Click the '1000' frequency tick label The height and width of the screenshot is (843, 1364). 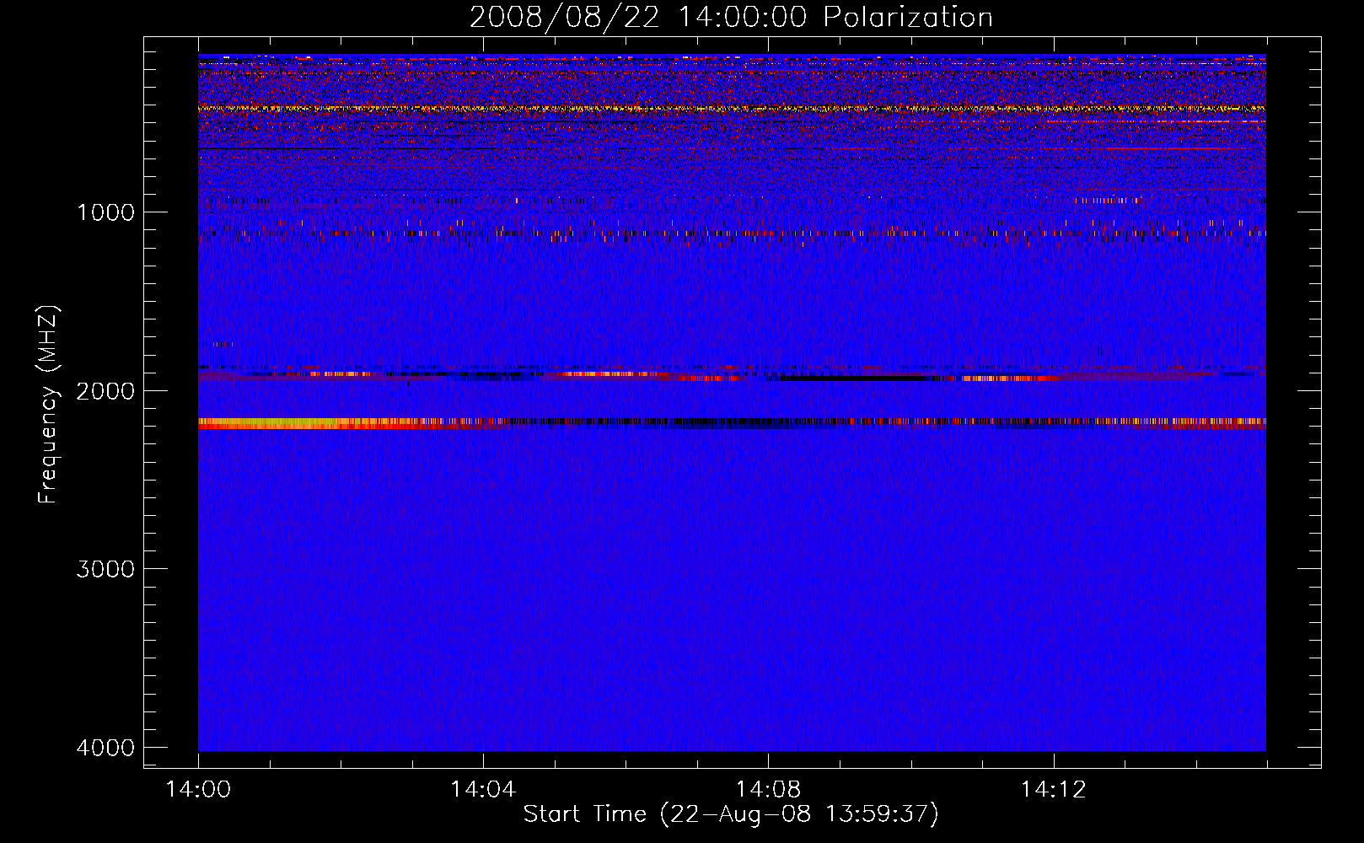(x=105, y=212)
